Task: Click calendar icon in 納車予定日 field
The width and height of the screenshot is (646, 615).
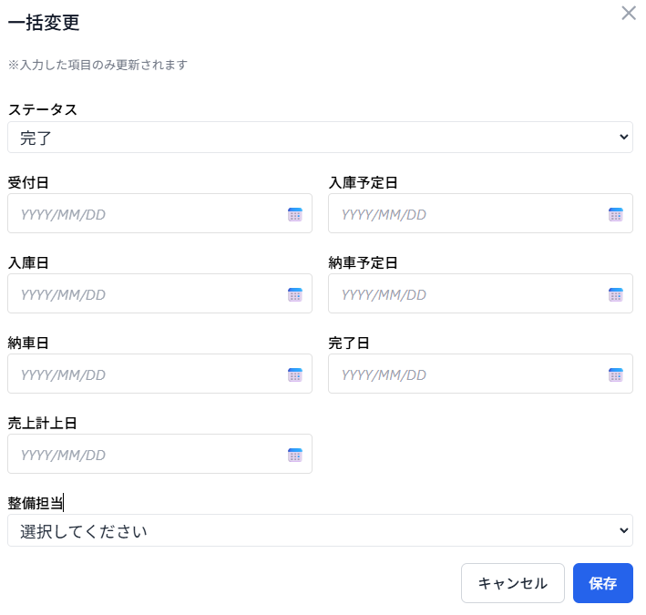Action: (615, 294)
